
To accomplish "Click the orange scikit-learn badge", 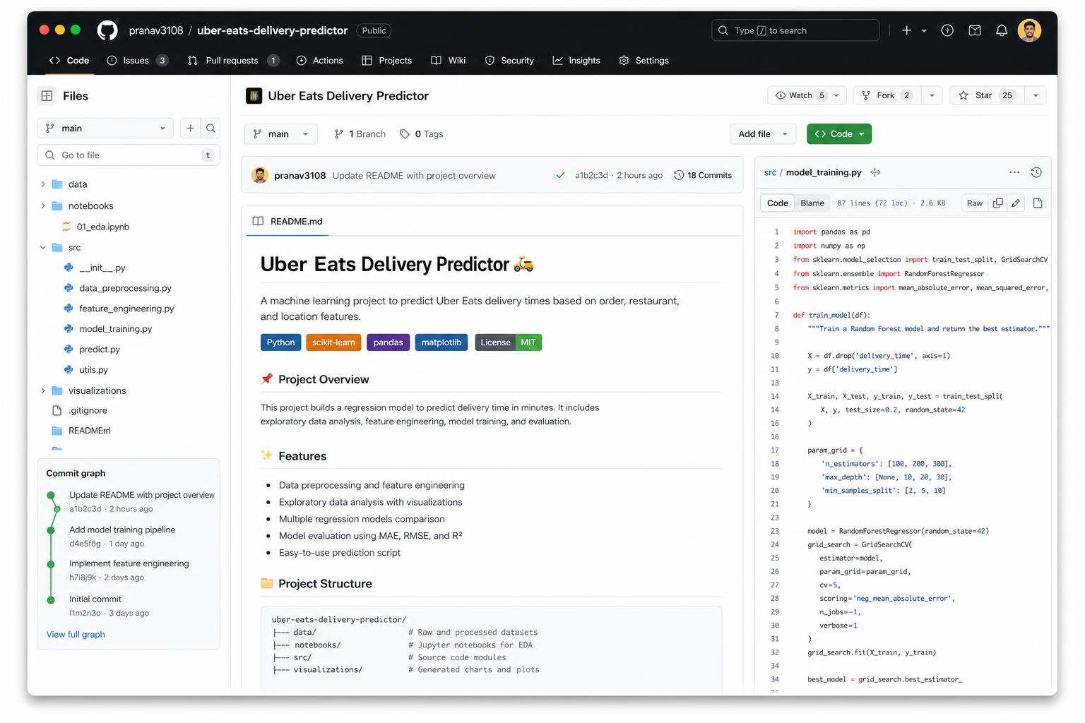I will pyautogui.click(x=333, y=342).
